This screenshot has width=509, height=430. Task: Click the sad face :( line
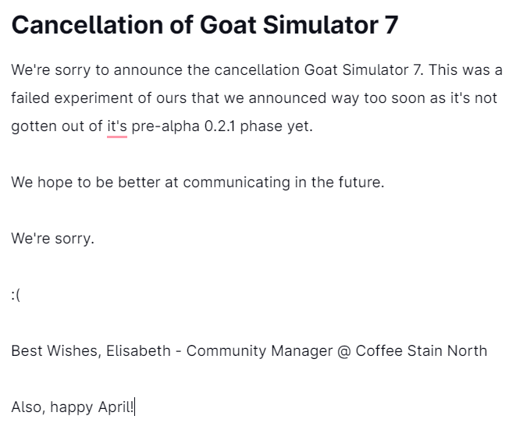16,295
